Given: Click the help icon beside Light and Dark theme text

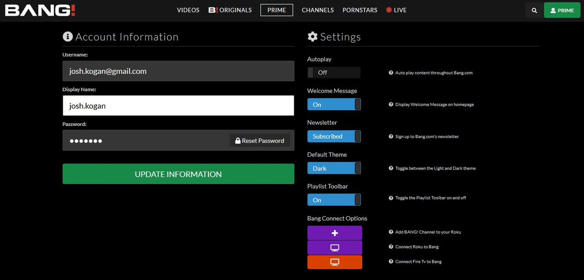Looking at the screenshot, I should [391, 168].
